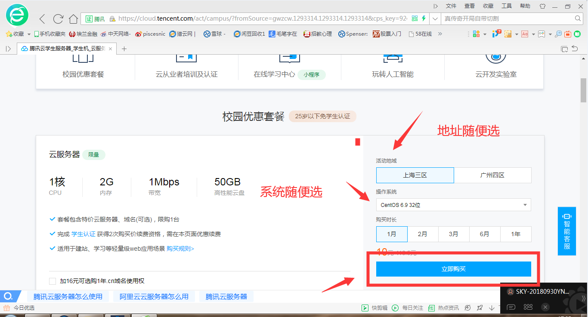Click the browser back arrow
This screenshot has height=317, width=588.
(42, 18)
